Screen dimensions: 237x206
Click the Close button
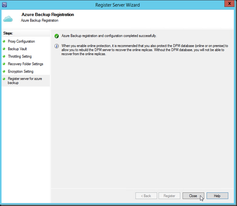[x=193, y=196]
